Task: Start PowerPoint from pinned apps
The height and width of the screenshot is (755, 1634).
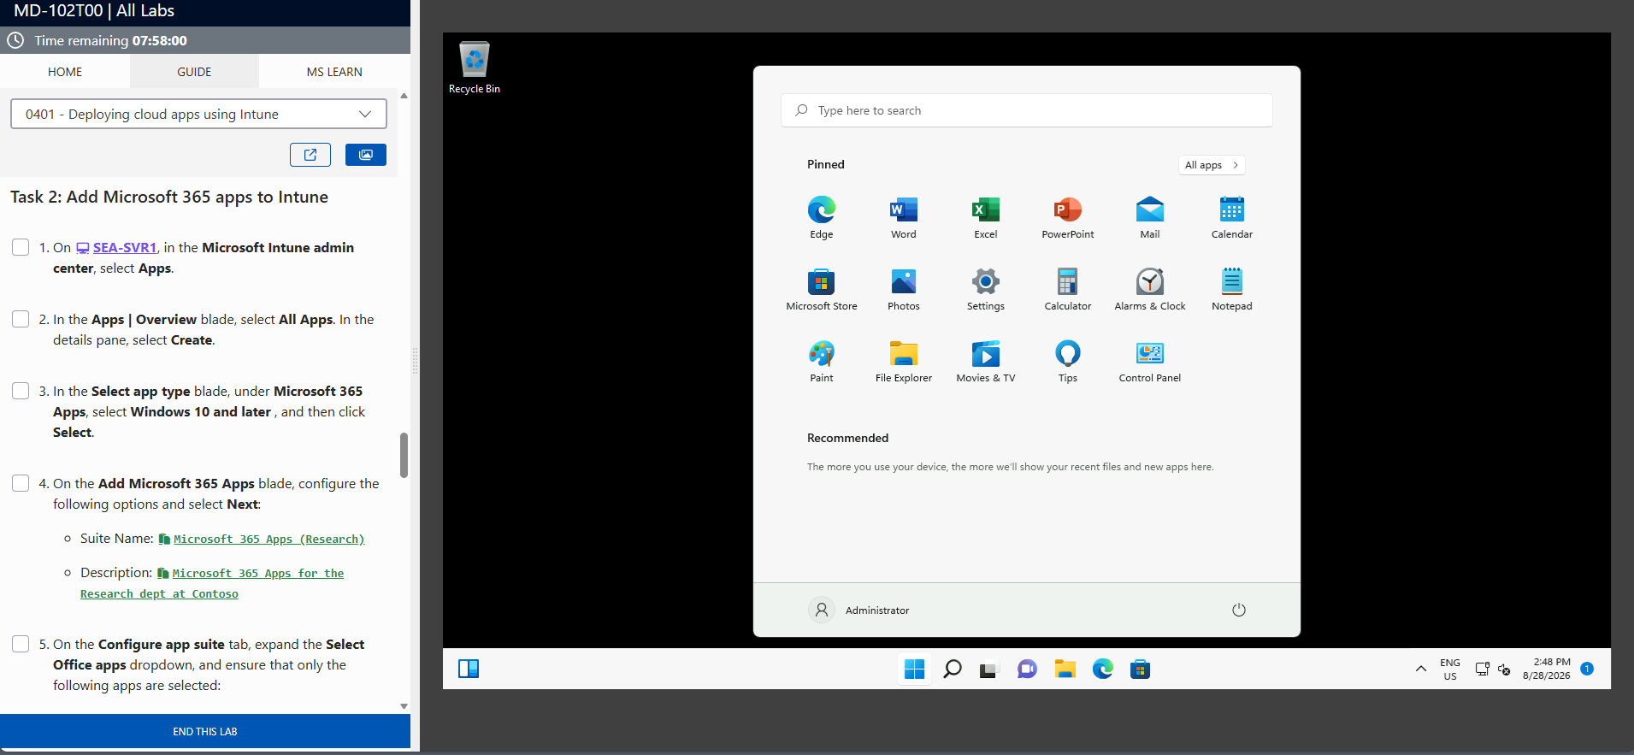Action: (x=1067, y=217)
